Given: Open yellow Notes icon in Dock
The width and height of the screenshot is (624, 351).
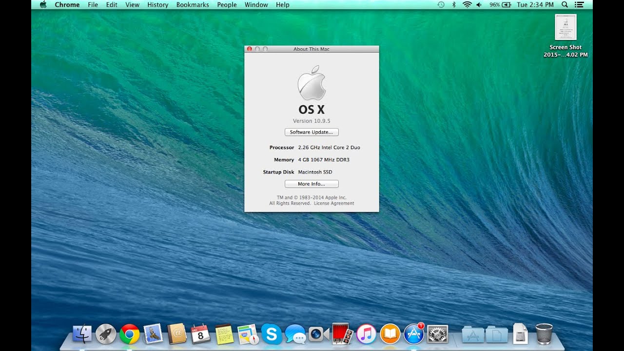Looking at the screenshot, I should 224,334.
